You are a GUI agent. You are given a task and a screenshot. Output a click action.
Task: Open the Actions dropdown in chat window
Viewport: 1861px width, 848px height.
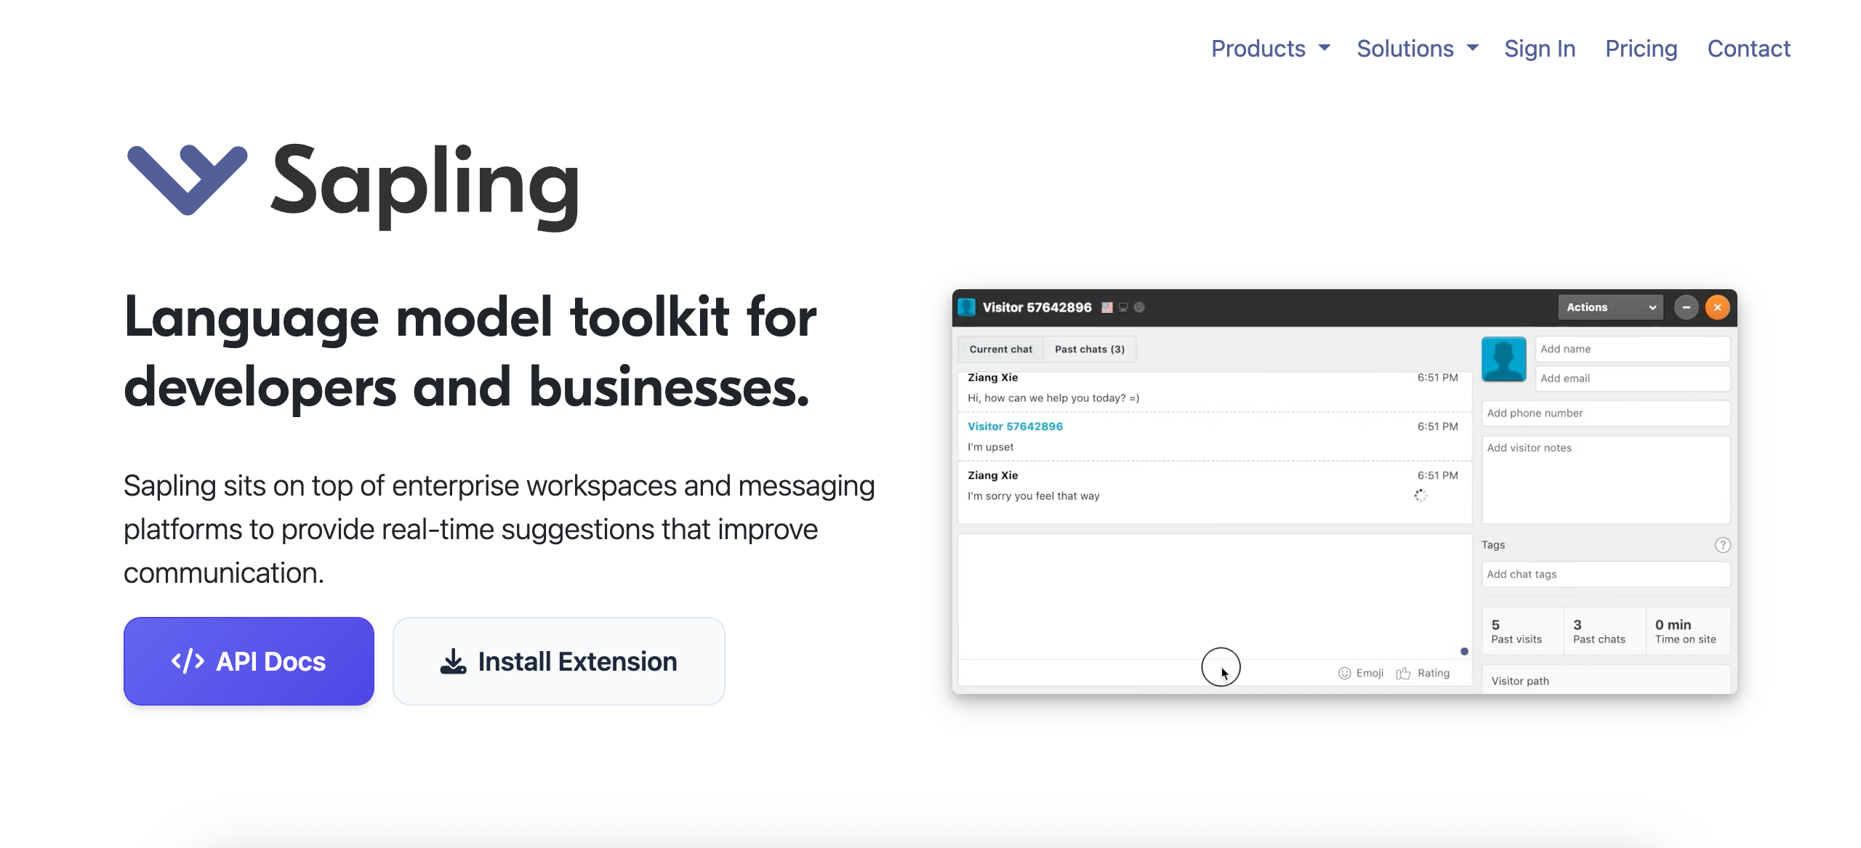click(x=1609, y=307)
